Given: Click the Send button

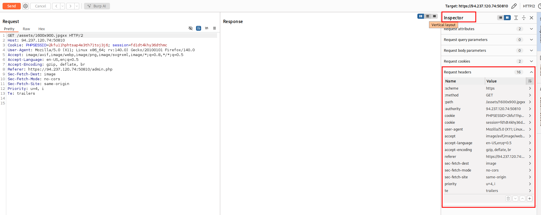Looking at the screenshot, I should 12,6.
